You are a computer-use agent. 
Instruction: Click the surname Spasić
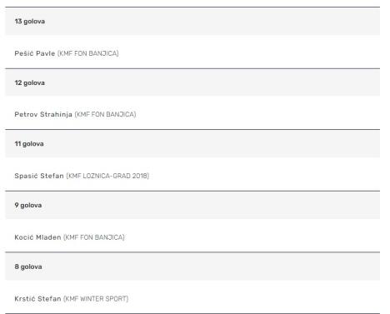point(26,176)
